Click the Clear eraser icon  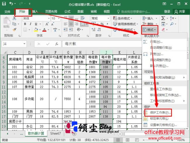163,29
